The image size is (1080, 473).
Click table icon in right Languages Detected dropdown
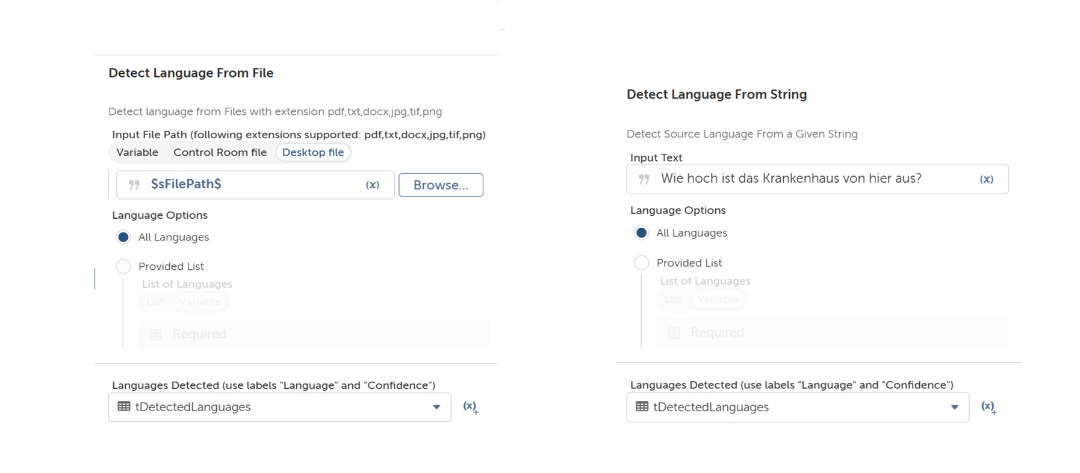click(x=642, y=407)
